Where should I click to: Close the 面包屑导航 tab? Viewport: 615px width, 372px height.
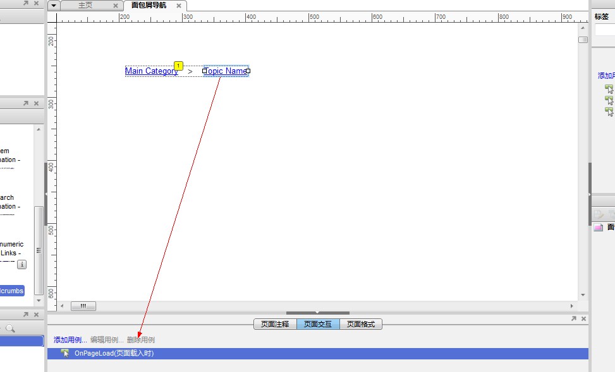pyautogui.click(x=179, y=6)
